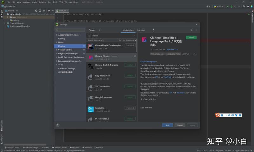Open the JetBrains s.r.o. vendor link
The image size is (254, 152).
pyautogui.click(x=172, y=50)
